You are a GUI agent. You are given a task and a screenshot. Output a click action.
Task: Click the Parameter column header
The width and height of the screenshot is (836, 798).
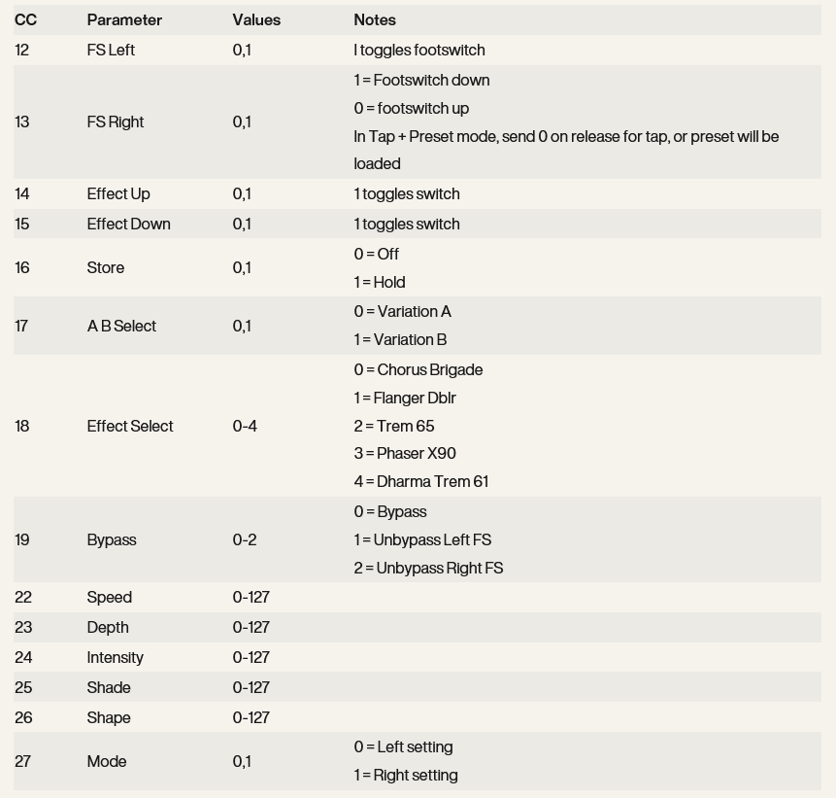coord(124,19)
